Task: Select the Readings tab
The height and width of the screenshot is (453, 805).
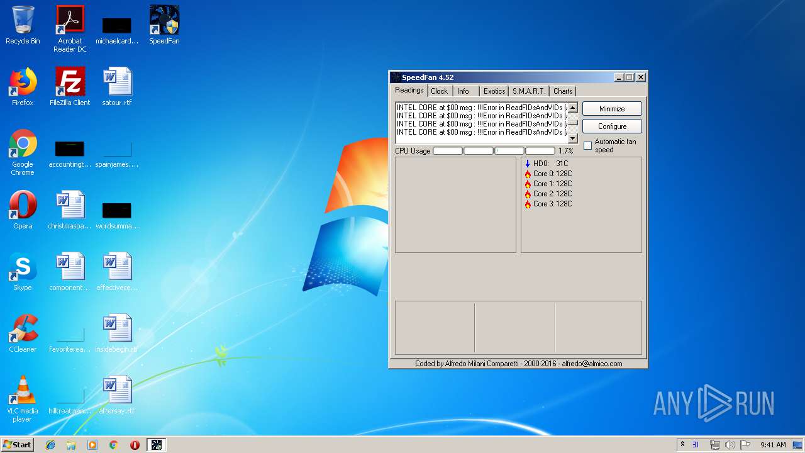Action: [409, 90]
